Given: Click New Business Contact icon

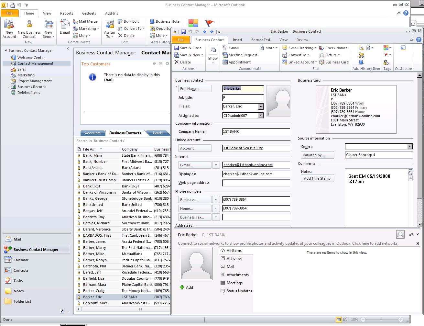Looking at the screenshot, I should coord(29,25).
